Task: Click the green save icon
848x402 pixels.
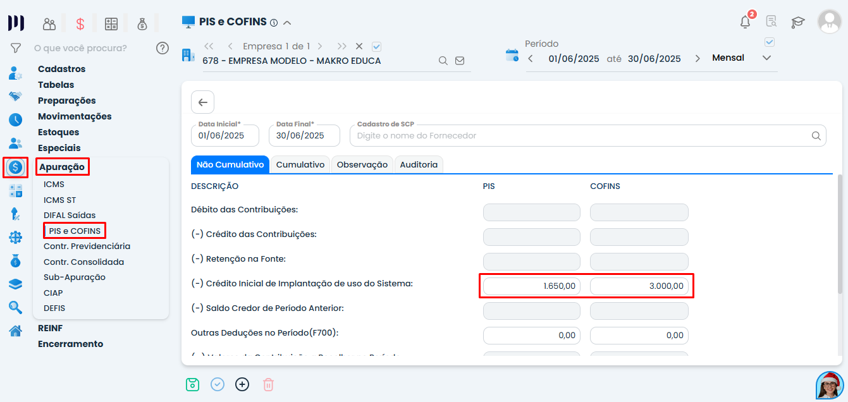Action: click(x=192, y=384)
